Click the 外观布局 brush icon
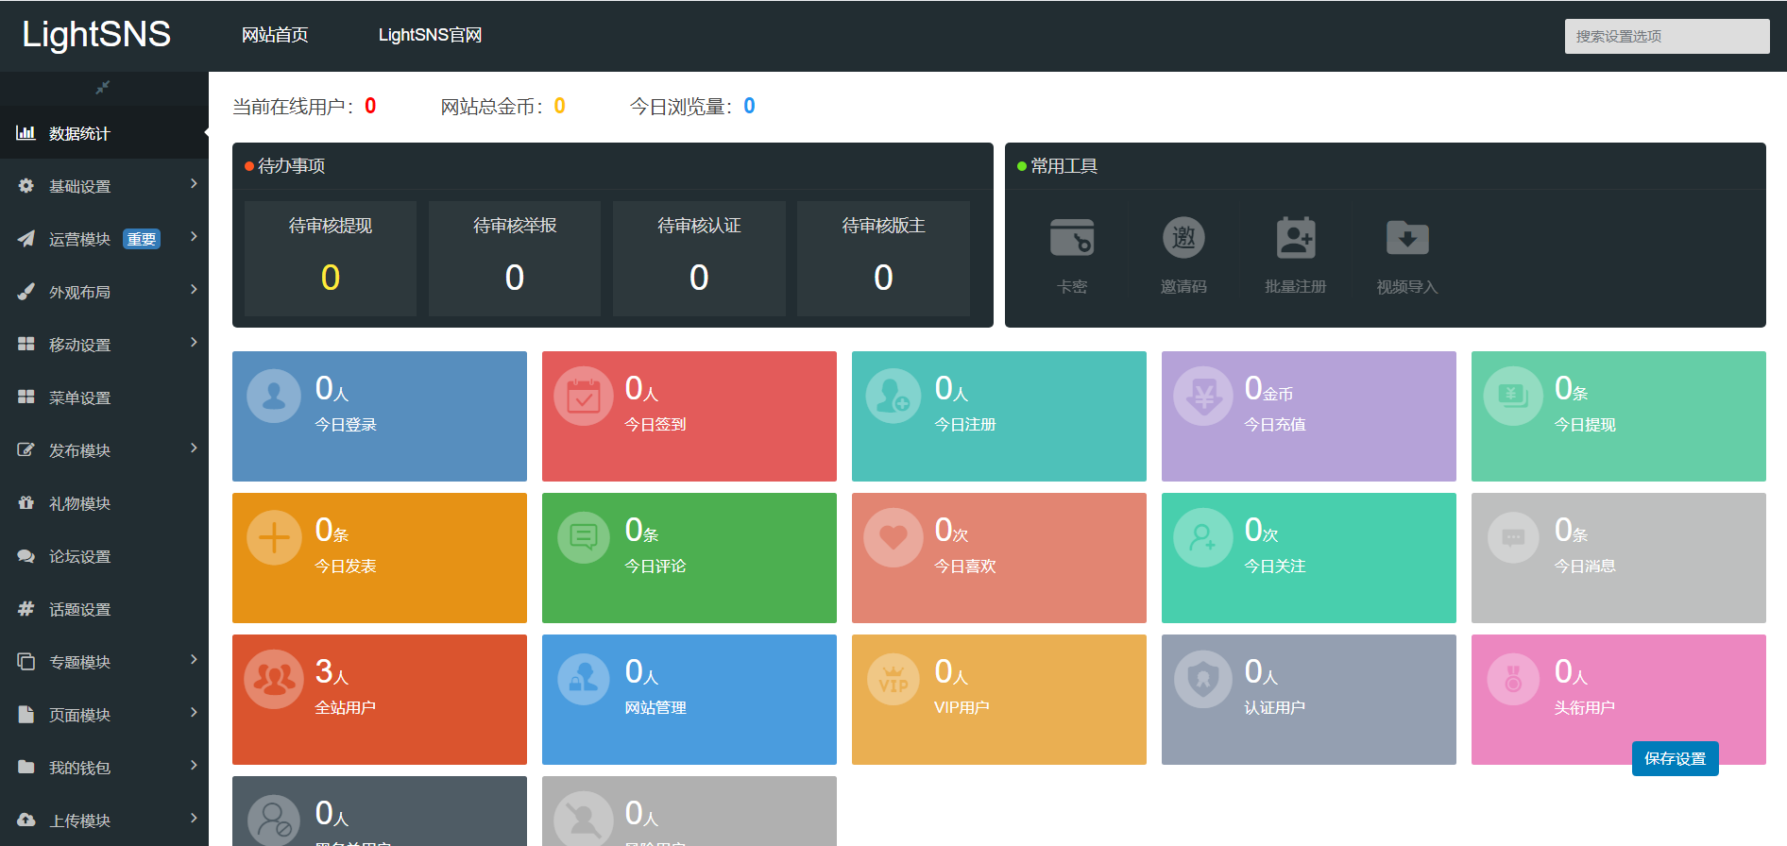Screen dimensions: 1787x846 26,292
